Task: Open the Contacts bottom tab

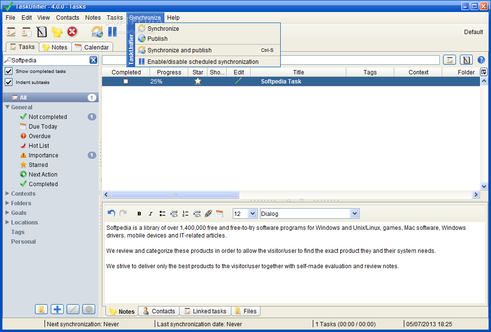Action: [x=159, y=311]
